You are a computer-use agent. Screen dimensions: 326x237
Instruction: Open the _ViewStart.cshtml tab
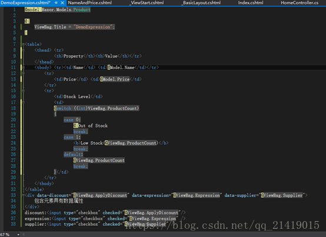147,3
